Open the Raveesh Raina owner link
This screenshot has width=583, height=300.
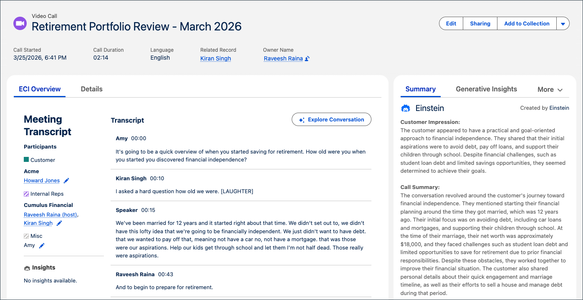click(283, 58)
